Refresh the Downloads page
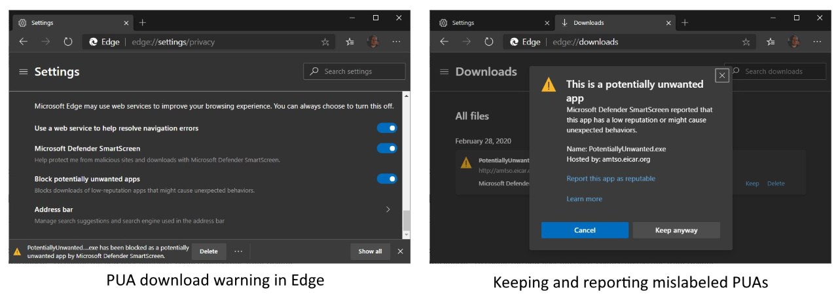This screenshot has height=296, width=838. [488, 41]
